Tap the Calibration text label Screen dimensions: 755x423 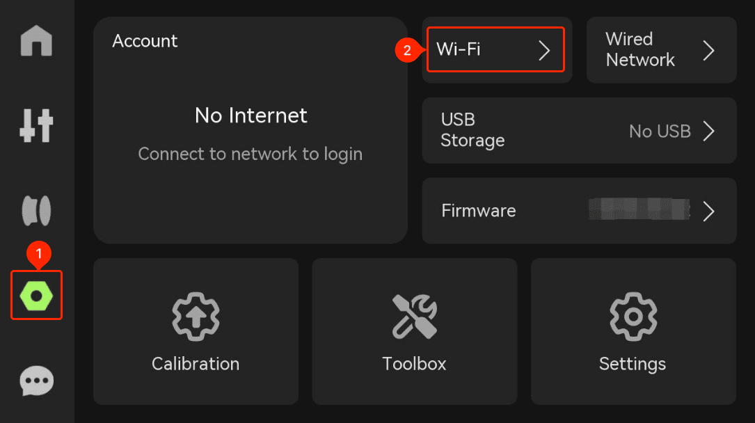(196, 364)
